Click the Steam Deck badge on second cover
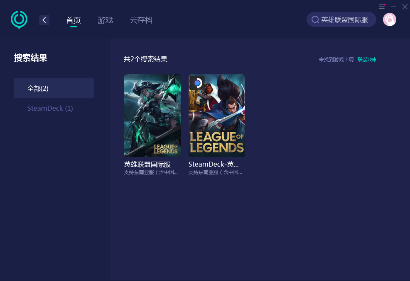Screen dimensions: 410x281 click(197, 83)
